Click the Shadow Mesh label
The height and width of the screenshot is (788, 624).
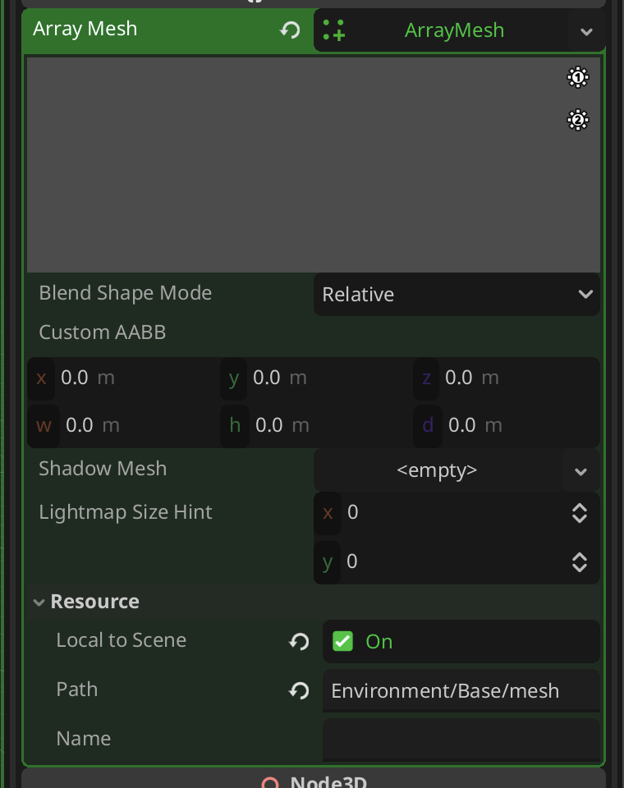click(103, 469)
